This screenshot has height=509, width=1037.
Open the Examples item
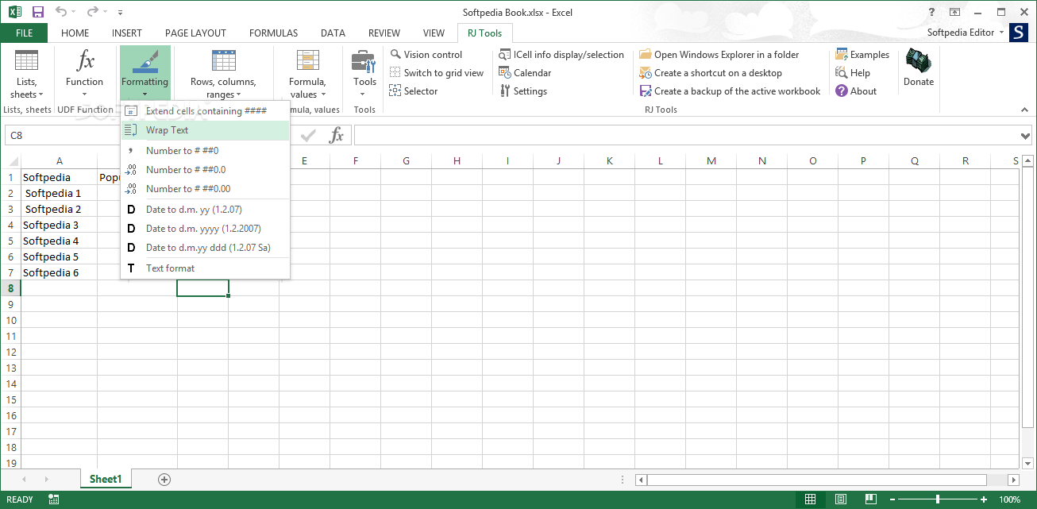pos(862,55)
